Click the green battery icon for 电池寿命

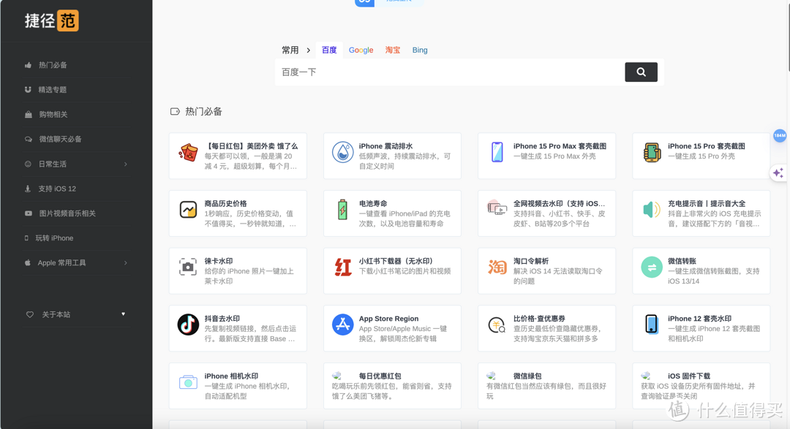tap(342, 210)
